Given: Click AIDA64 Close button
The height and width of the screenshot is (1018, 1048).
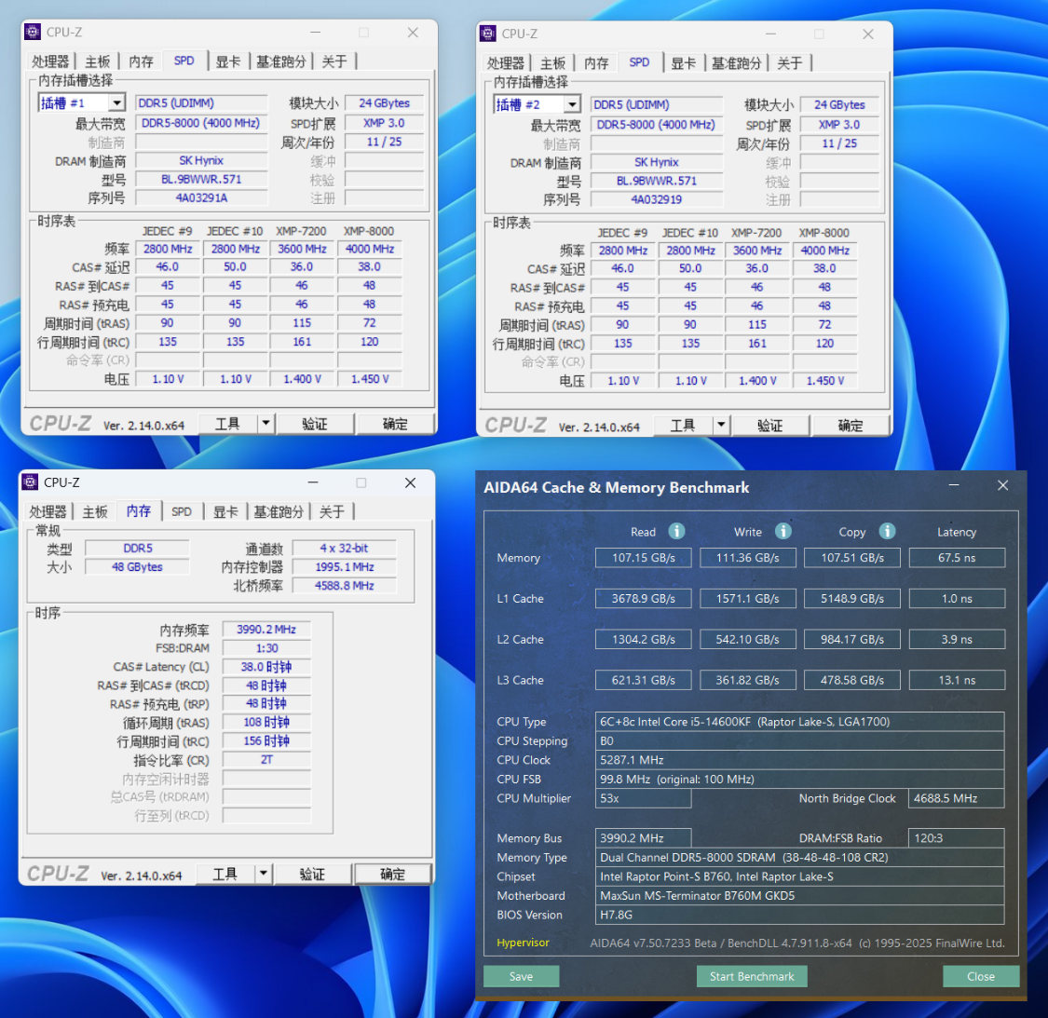Looking at the screenshot, I should [x=981, y=976].
